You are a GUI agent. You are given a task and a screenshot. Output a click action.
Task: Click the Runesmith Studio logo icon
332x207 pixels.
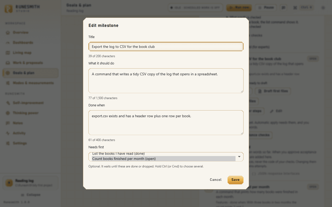pyautogui.click(x=9, y=9)
